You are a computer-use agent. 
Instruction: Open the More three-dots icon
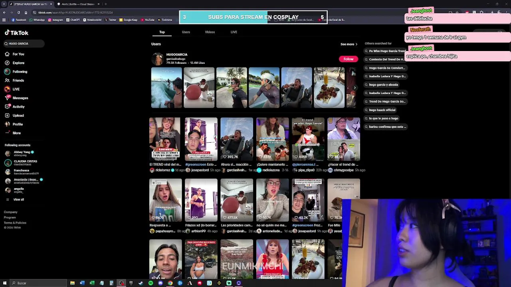pyautogui.click(x=7, y=133)
